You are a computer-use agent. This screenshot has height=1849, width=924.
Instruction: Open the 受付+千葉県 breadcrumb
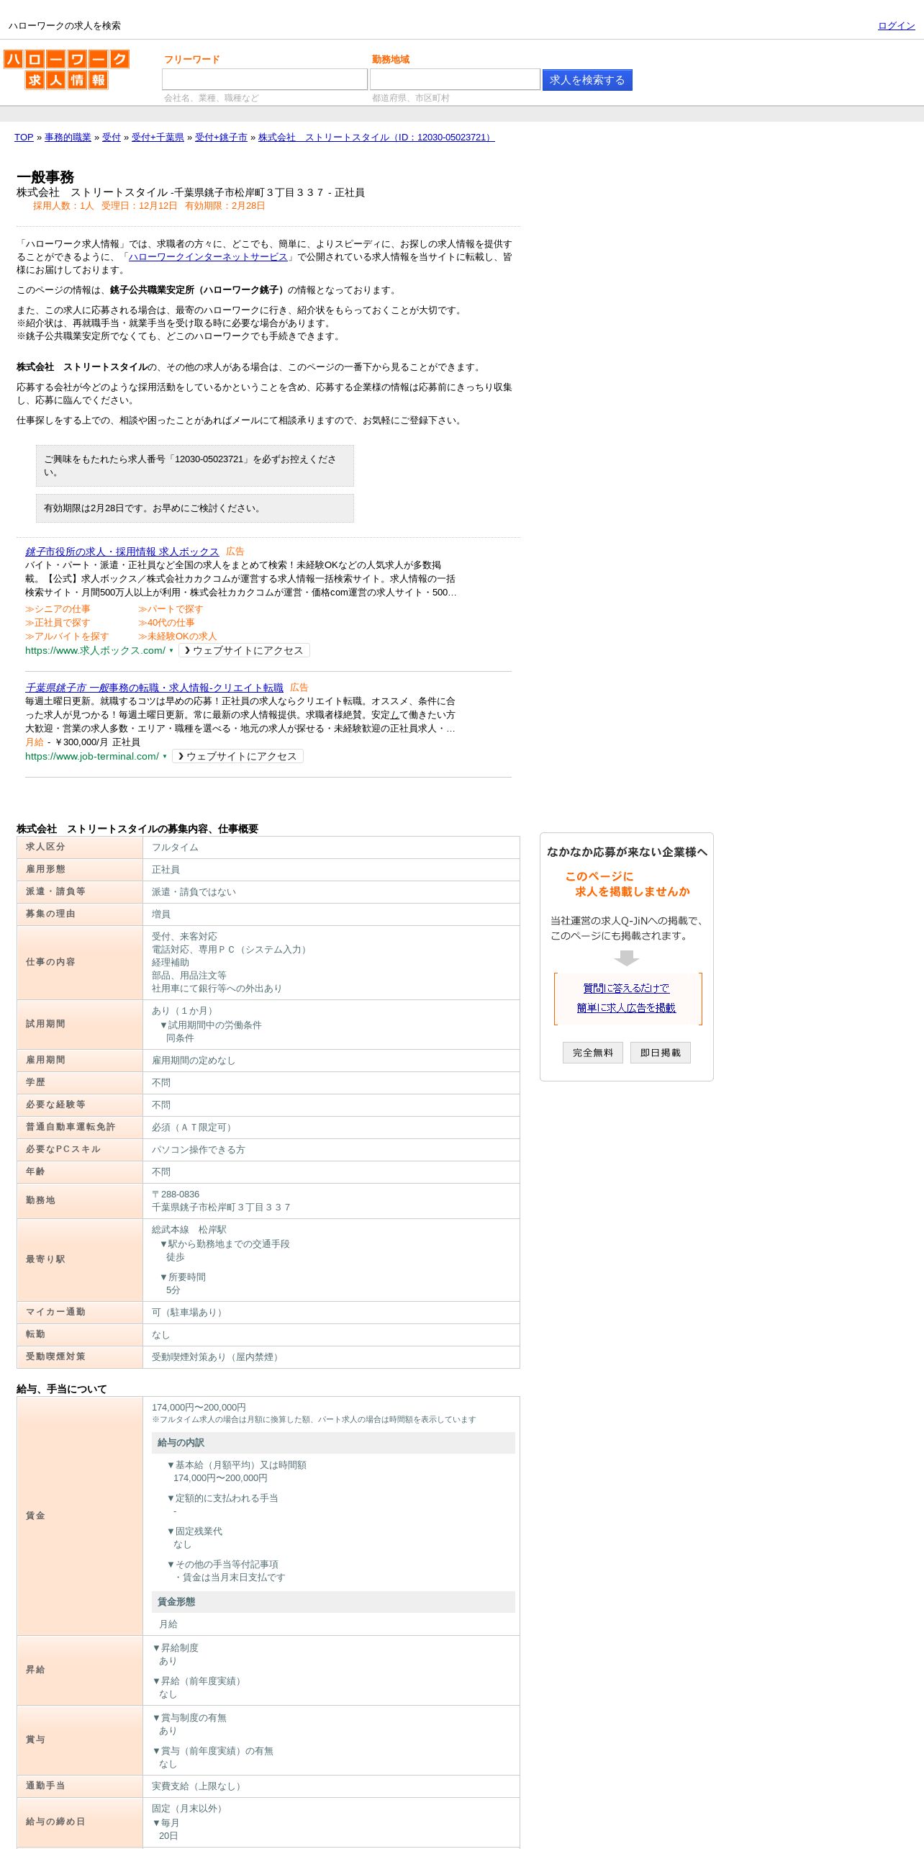(x=158, y=138)
